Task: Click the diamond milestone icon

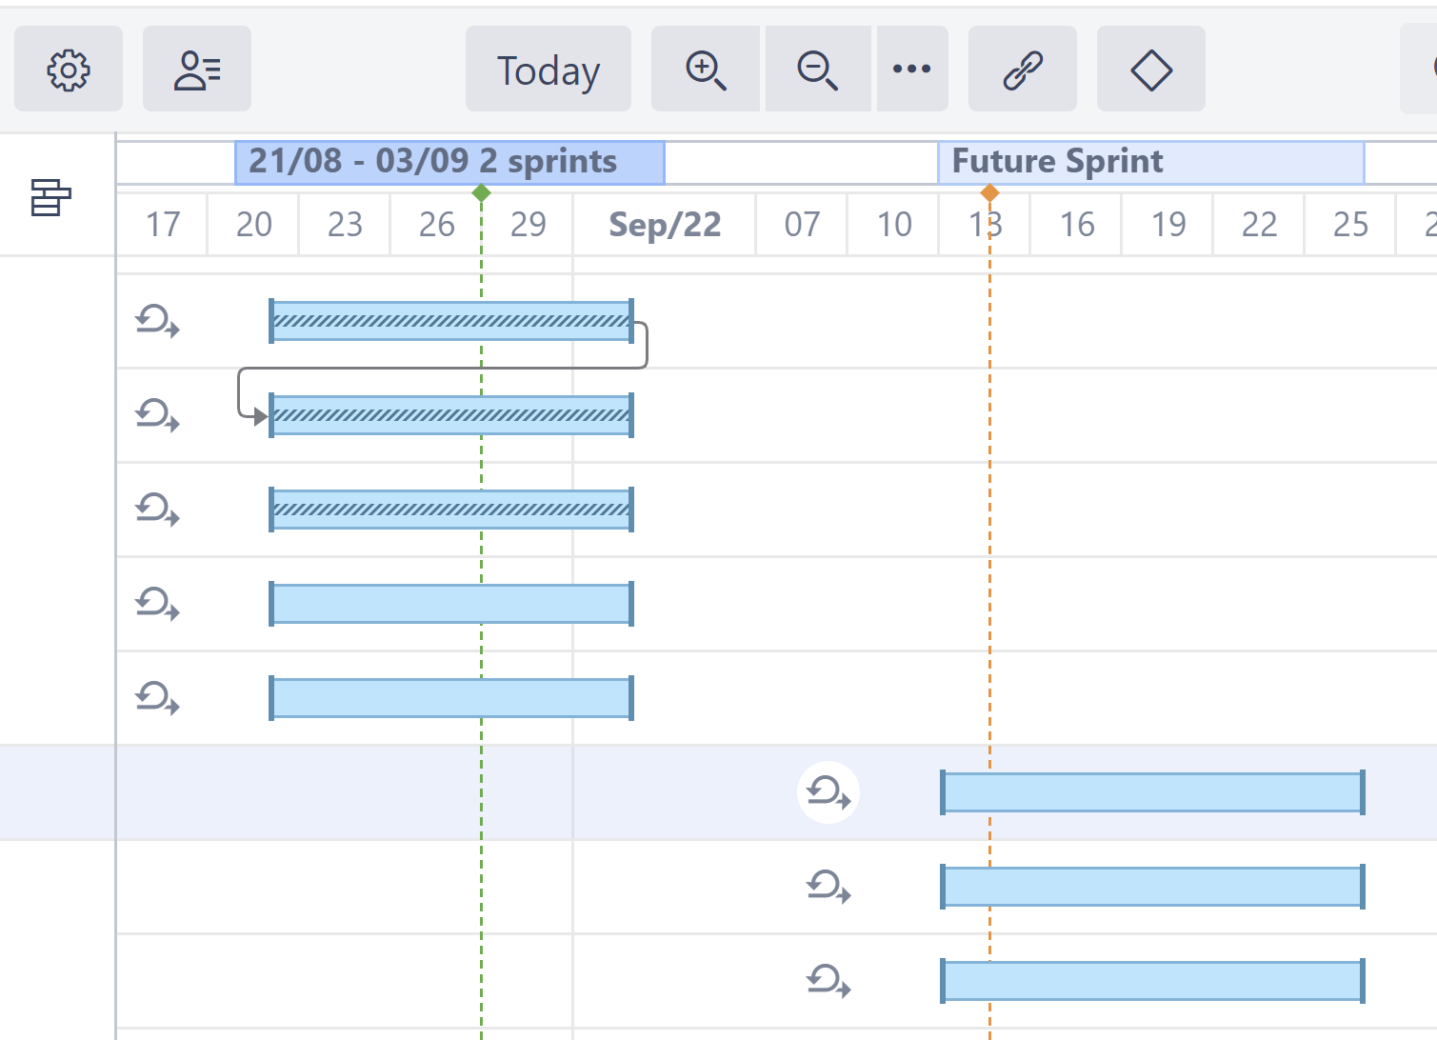Action: click(x=1150, y=70)
